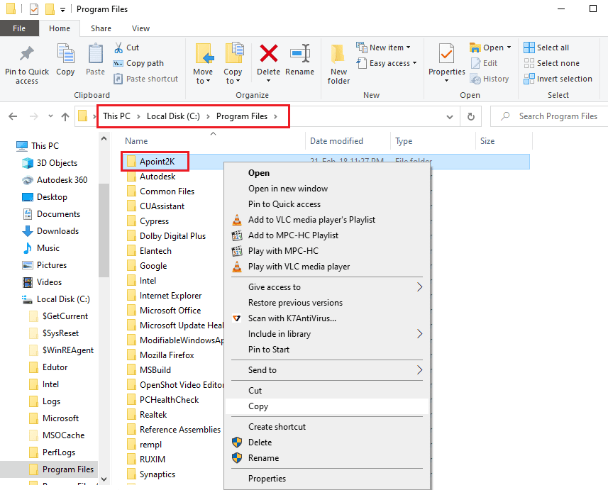Open the ribbon Open dropdown arrow
The image size is (608, 490).
(x=509, y=48)
